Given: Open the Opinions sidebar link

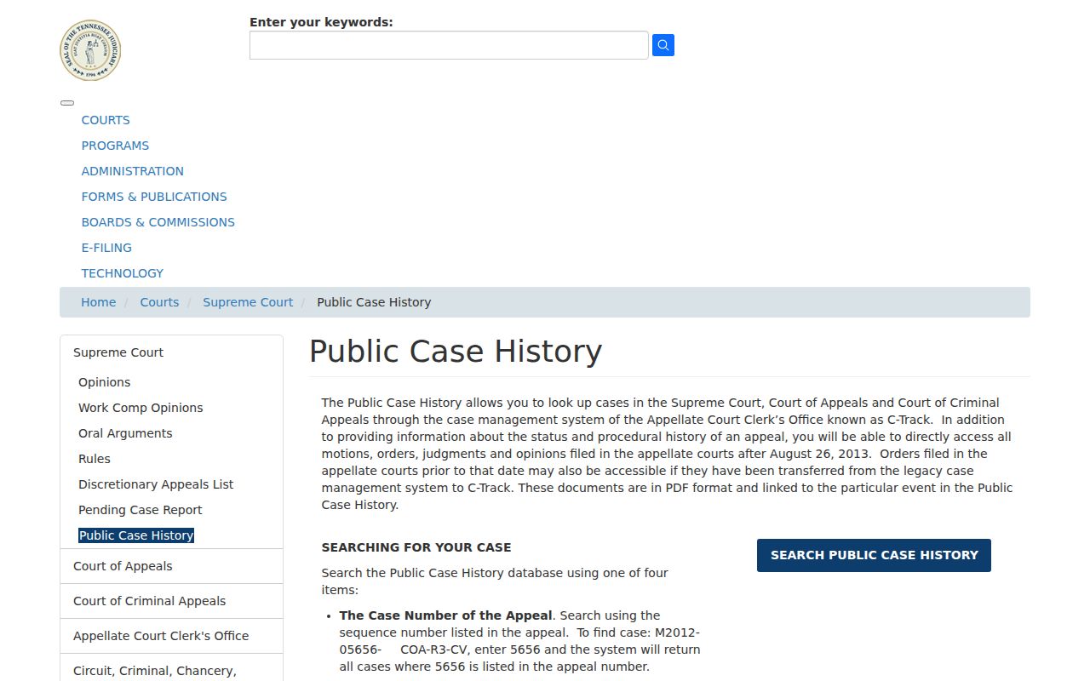Looking at the screenshot, I should (105, 382).
